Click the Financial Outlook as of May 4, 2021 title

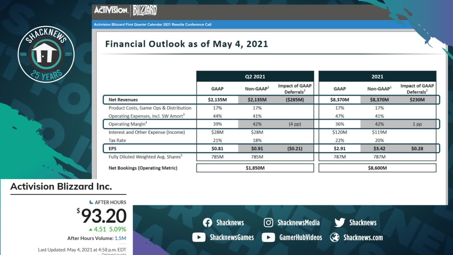pos(186,44)
